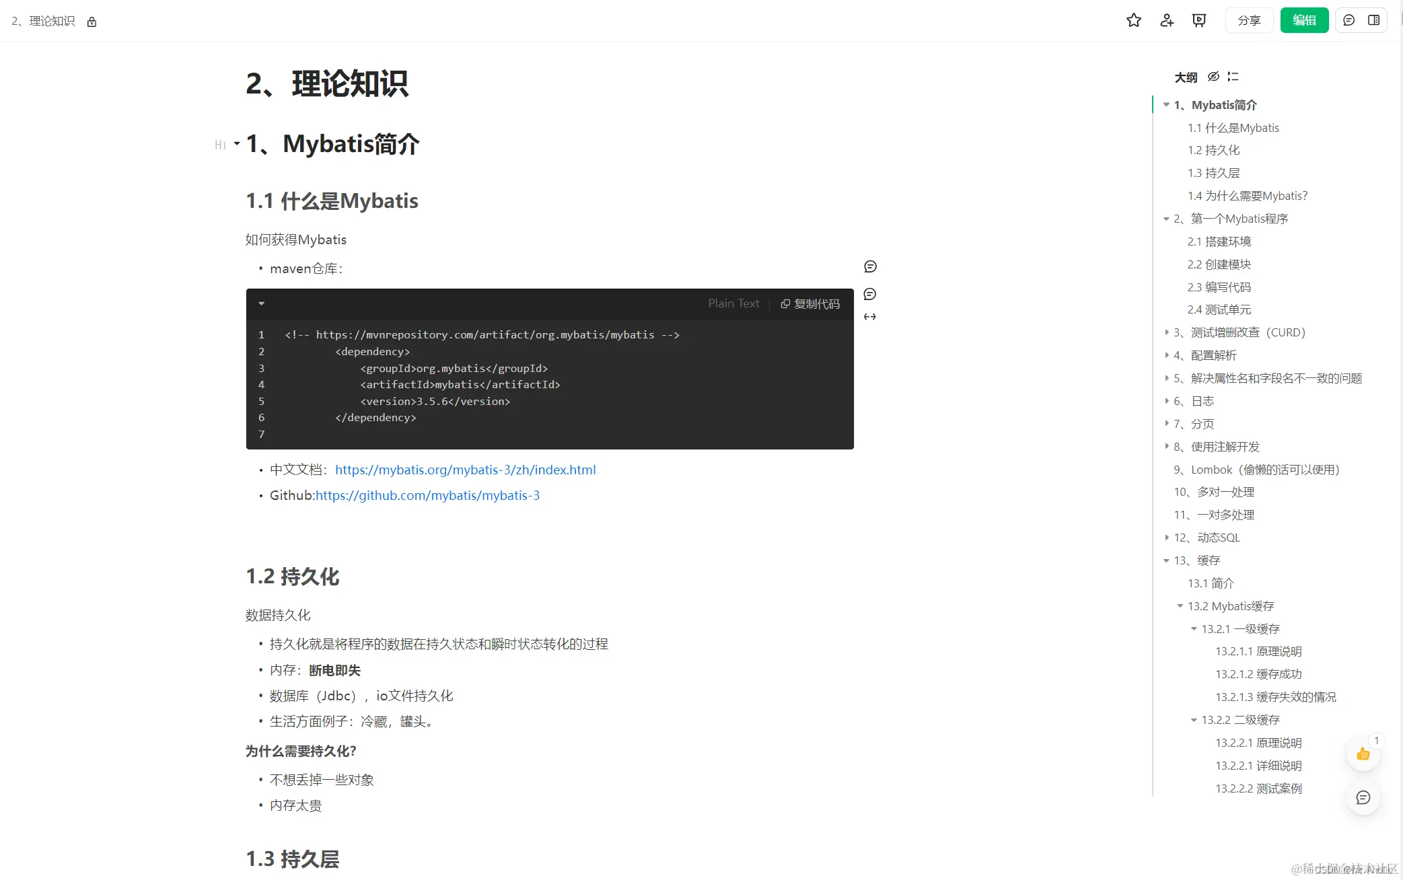Click the 编辑 edit button
The image size is (1403, 880).
(1304, 20)
